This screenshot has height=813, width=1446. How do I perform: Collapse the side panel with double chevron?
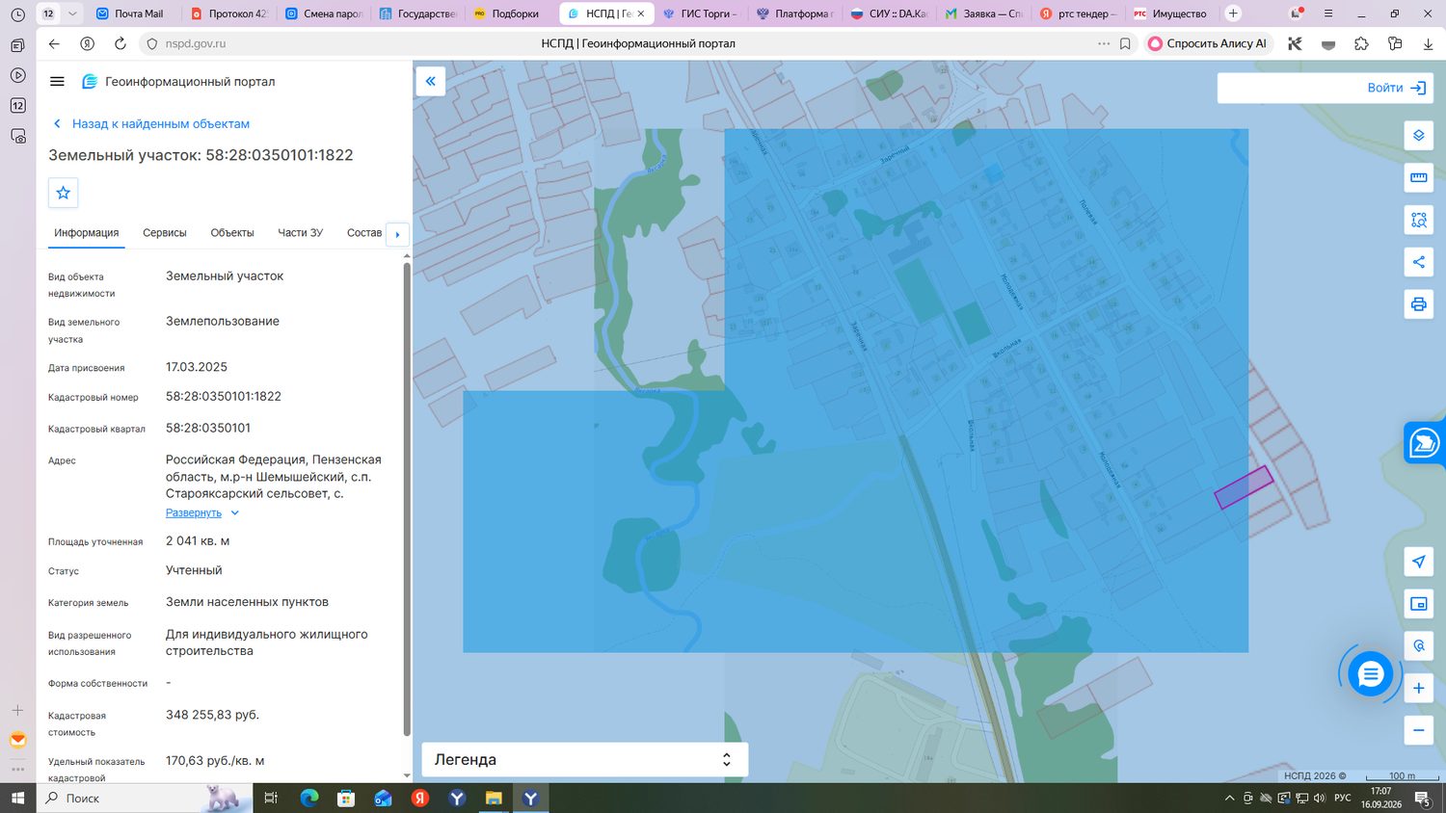[431, 81]
